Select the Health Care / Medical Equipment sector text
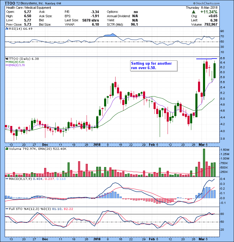The width and height of the screenshot is (234, 242). tap(28, 8)
